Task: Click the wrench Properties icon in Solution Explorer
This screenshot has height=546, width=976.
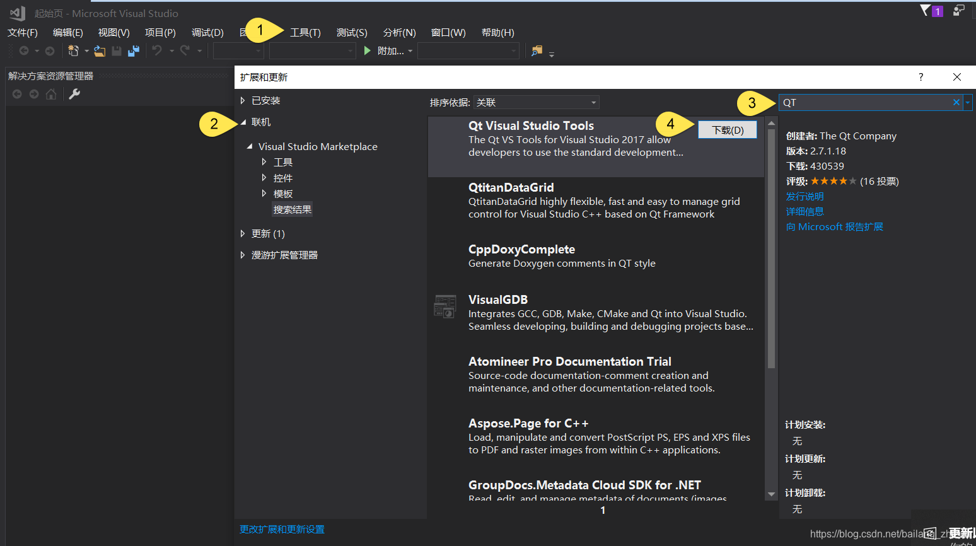Action: tap(74, 94)
